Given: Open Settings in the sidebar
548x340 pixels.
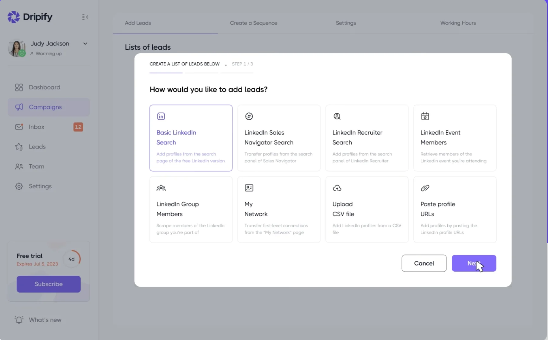Looking at the screenshot, I should [x=49, y=186].
